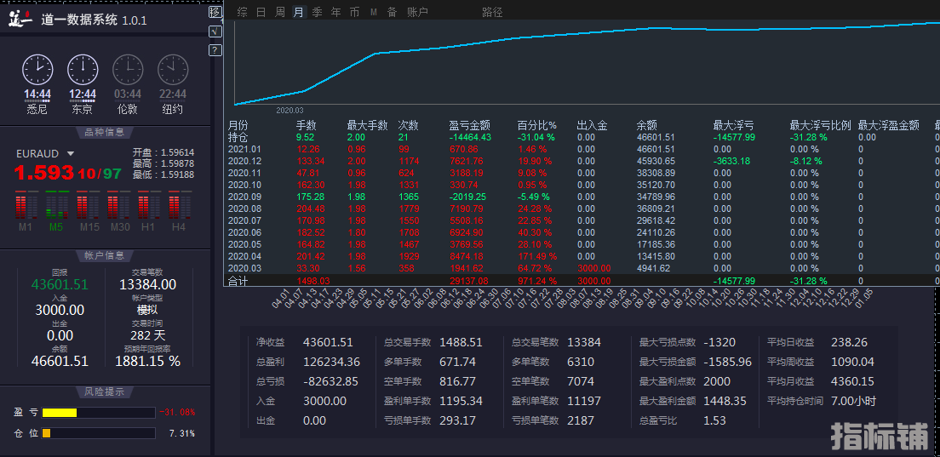Click the 百分比% column header
This screenshot has width=940, height=457.
pos(537,125)
